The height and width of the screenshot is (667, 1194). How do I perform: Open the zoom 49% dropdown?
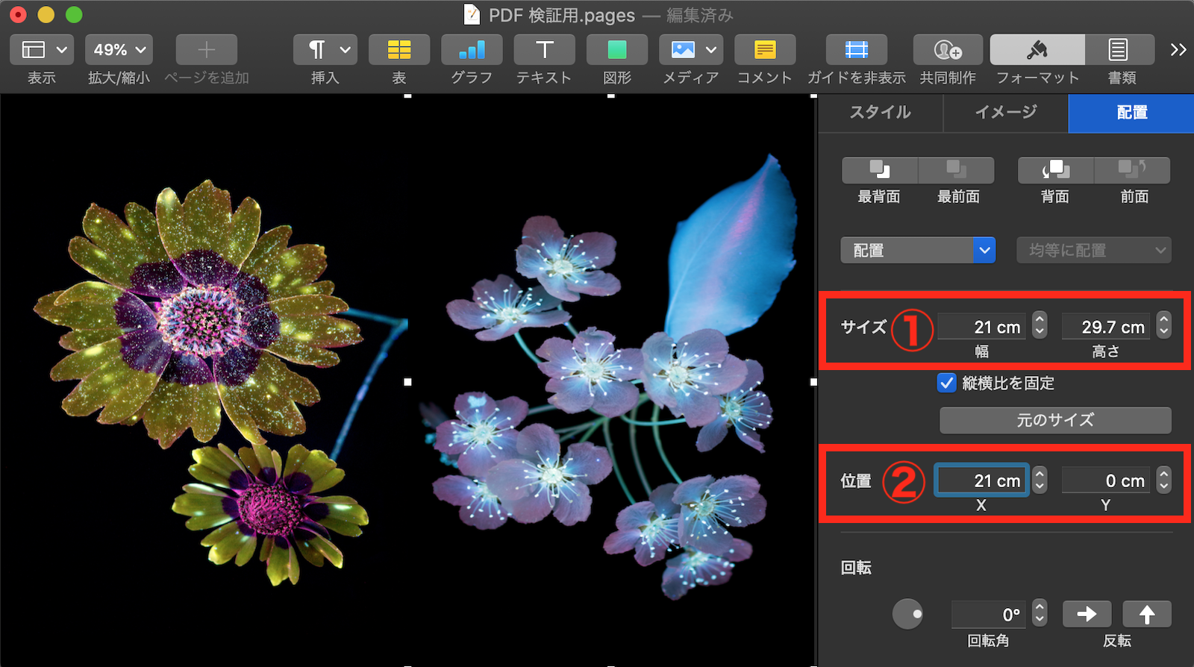pos(119,50)
